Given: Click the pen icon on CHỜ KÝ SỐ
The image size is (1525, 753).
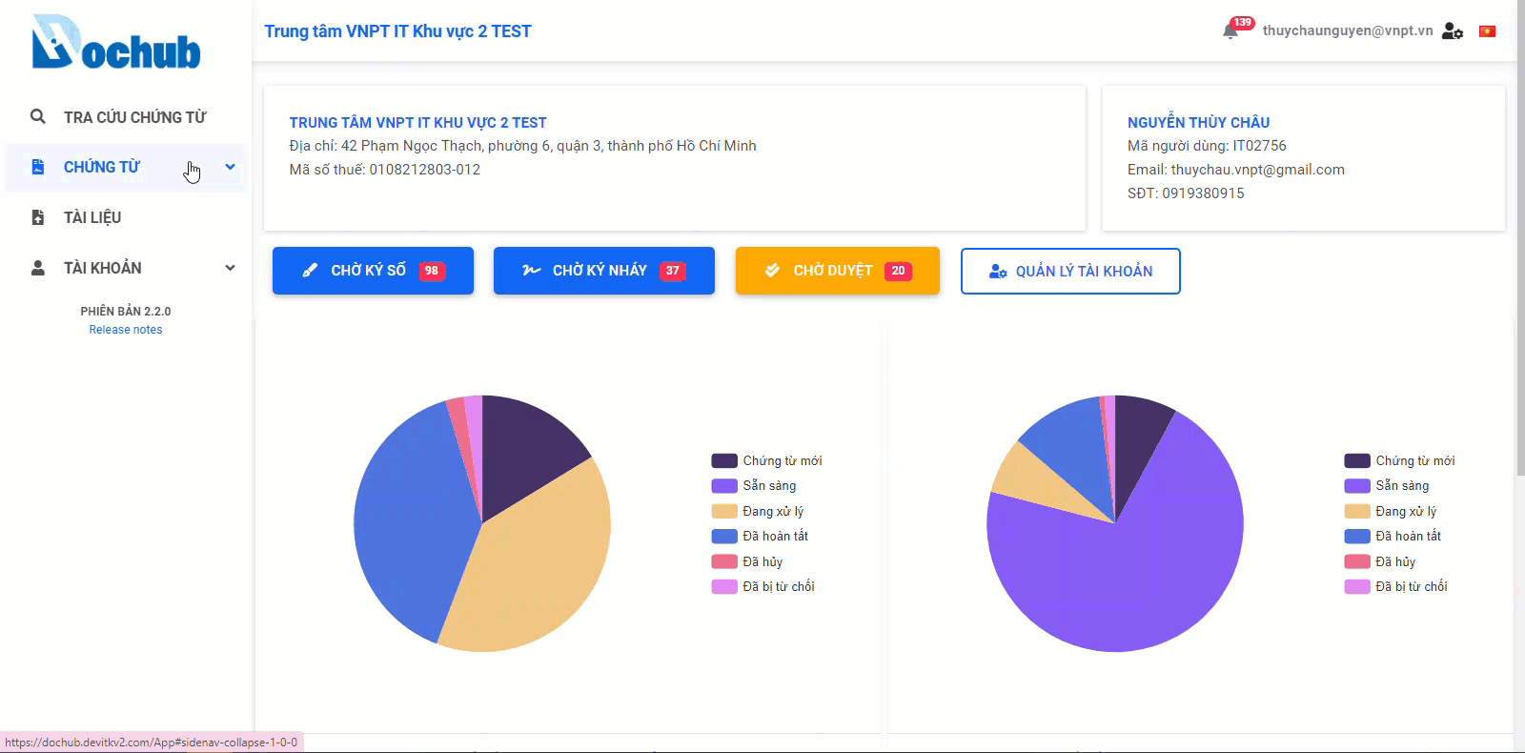Looking at the screenshot, I should [x=310, y=271].
